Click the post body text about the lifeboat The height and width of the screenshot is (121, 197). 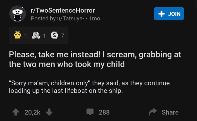tap(89, 87)
